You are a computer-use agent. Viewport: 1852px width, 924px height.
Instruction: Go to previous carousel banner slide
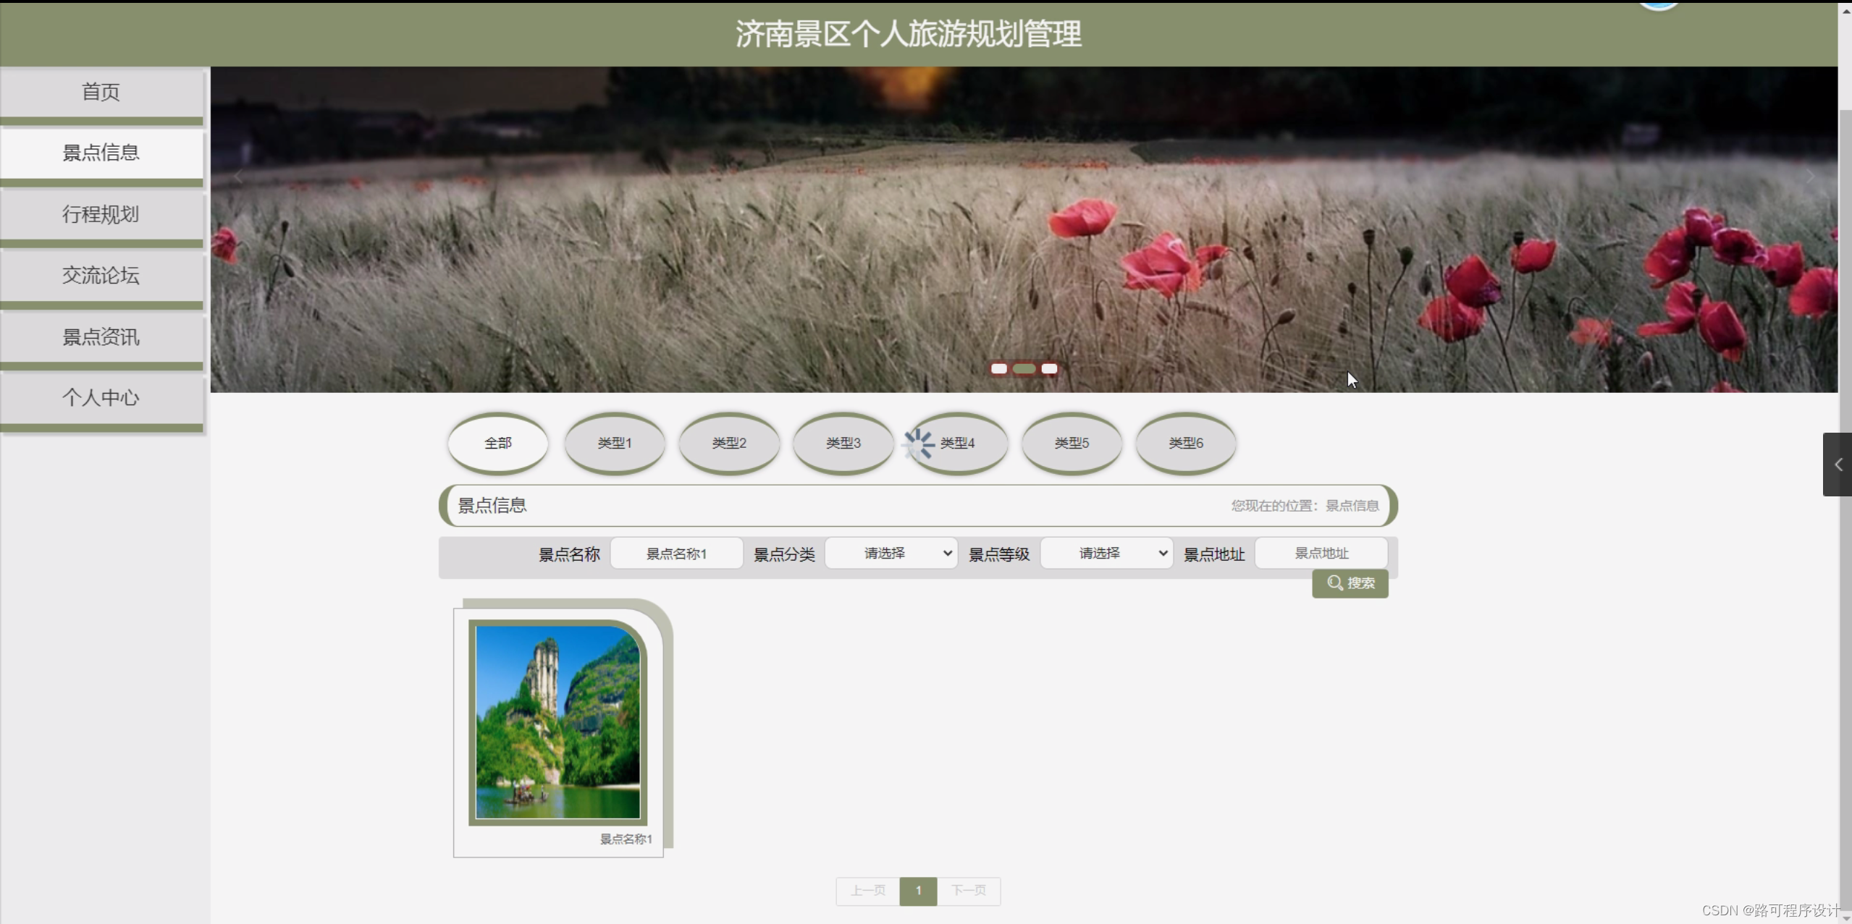click(237, 177)
